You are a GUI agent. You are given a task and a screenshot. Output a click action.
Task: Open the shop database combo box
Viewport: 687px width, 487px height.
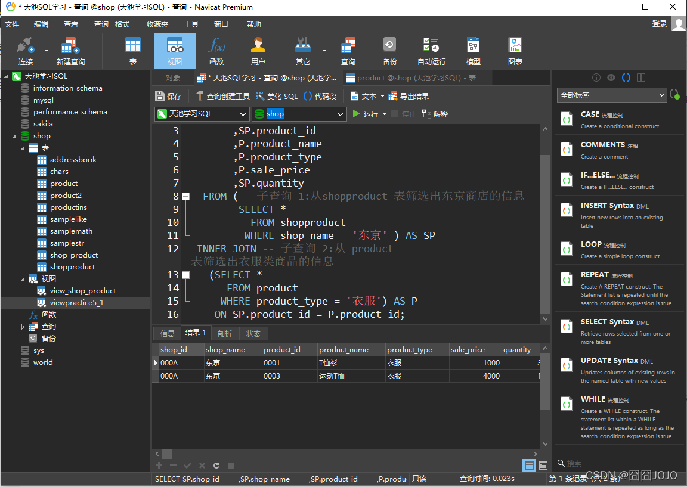(x=299, y=114)
